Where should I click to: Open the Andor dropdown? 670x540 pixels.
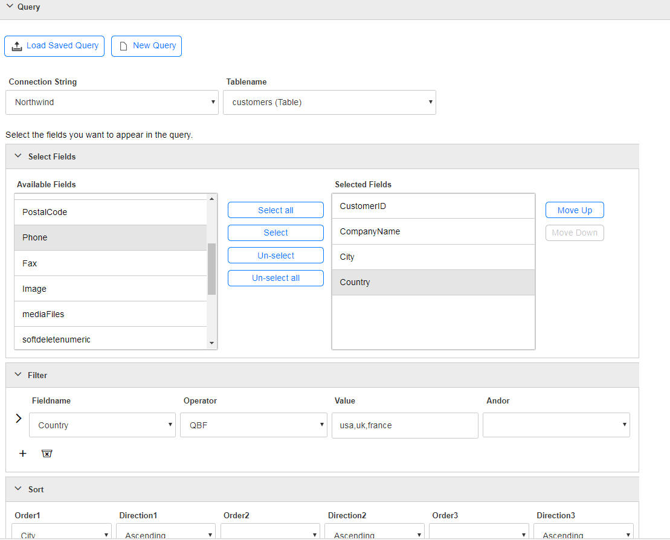click(556, 425)
